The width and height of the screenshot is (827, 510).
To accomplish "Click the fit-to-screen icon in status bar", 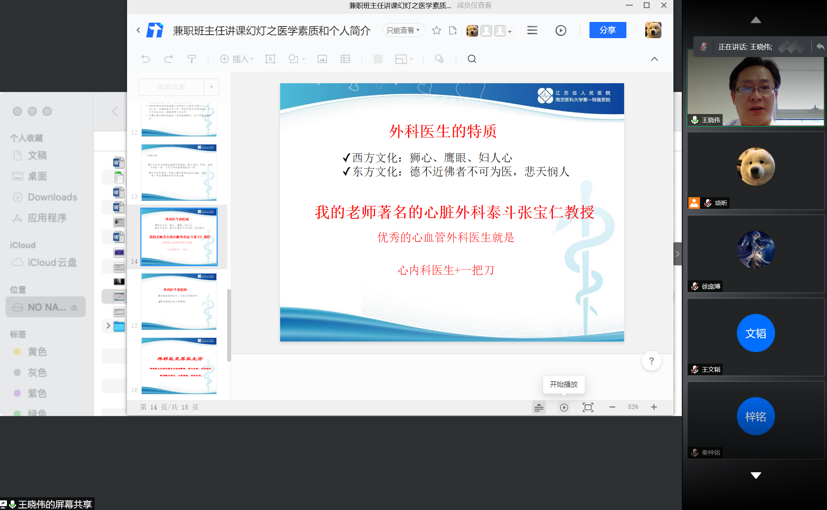I will tap(588, 407).
